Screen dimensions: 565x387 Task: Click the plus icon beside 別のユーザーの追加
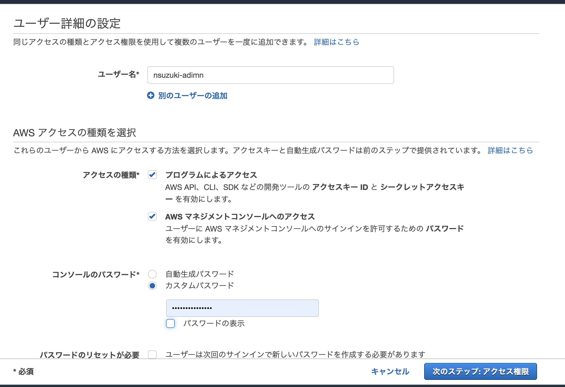pos(151,96)
